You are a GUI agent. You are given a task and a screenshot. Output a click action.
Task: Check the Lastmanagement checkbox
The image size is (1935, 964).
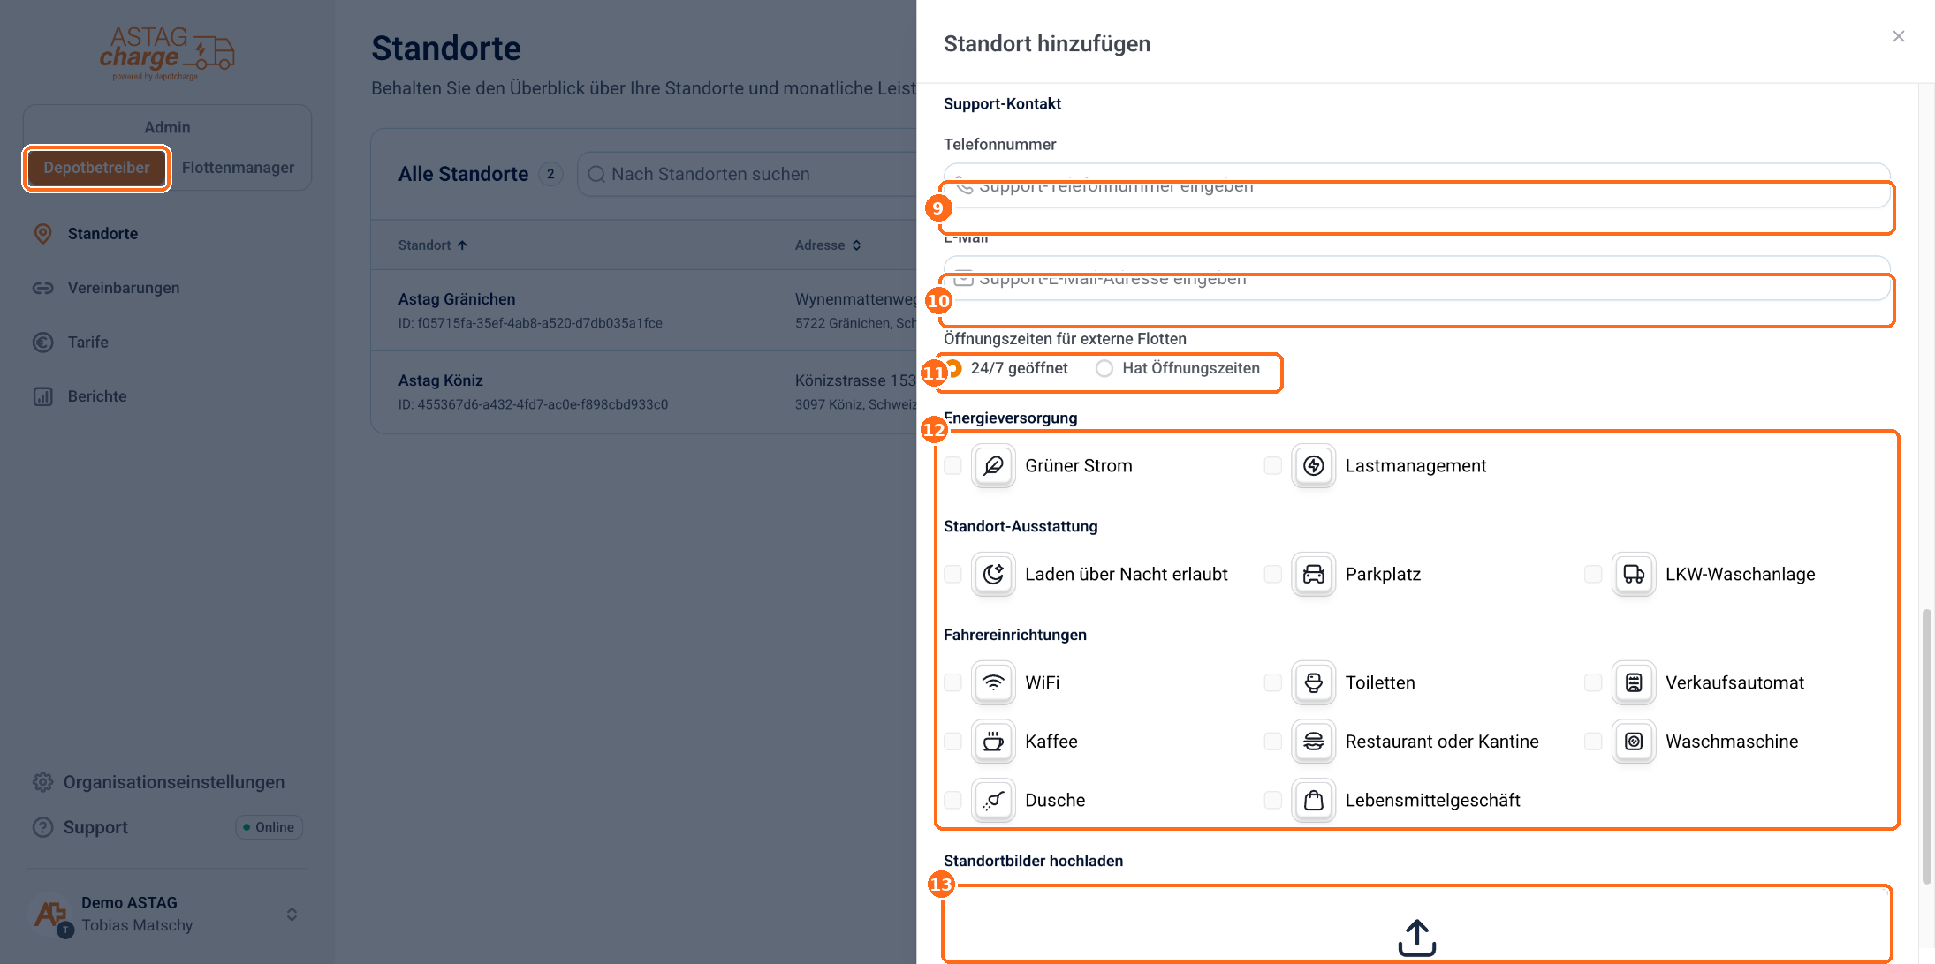1272,465
